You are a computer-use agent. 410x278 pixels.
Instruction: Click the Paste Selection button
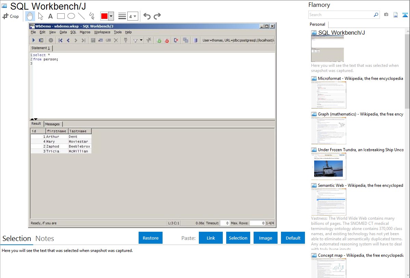coord(238,238)
